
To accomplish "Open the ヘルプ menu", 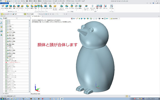I will tap(83, 1).
